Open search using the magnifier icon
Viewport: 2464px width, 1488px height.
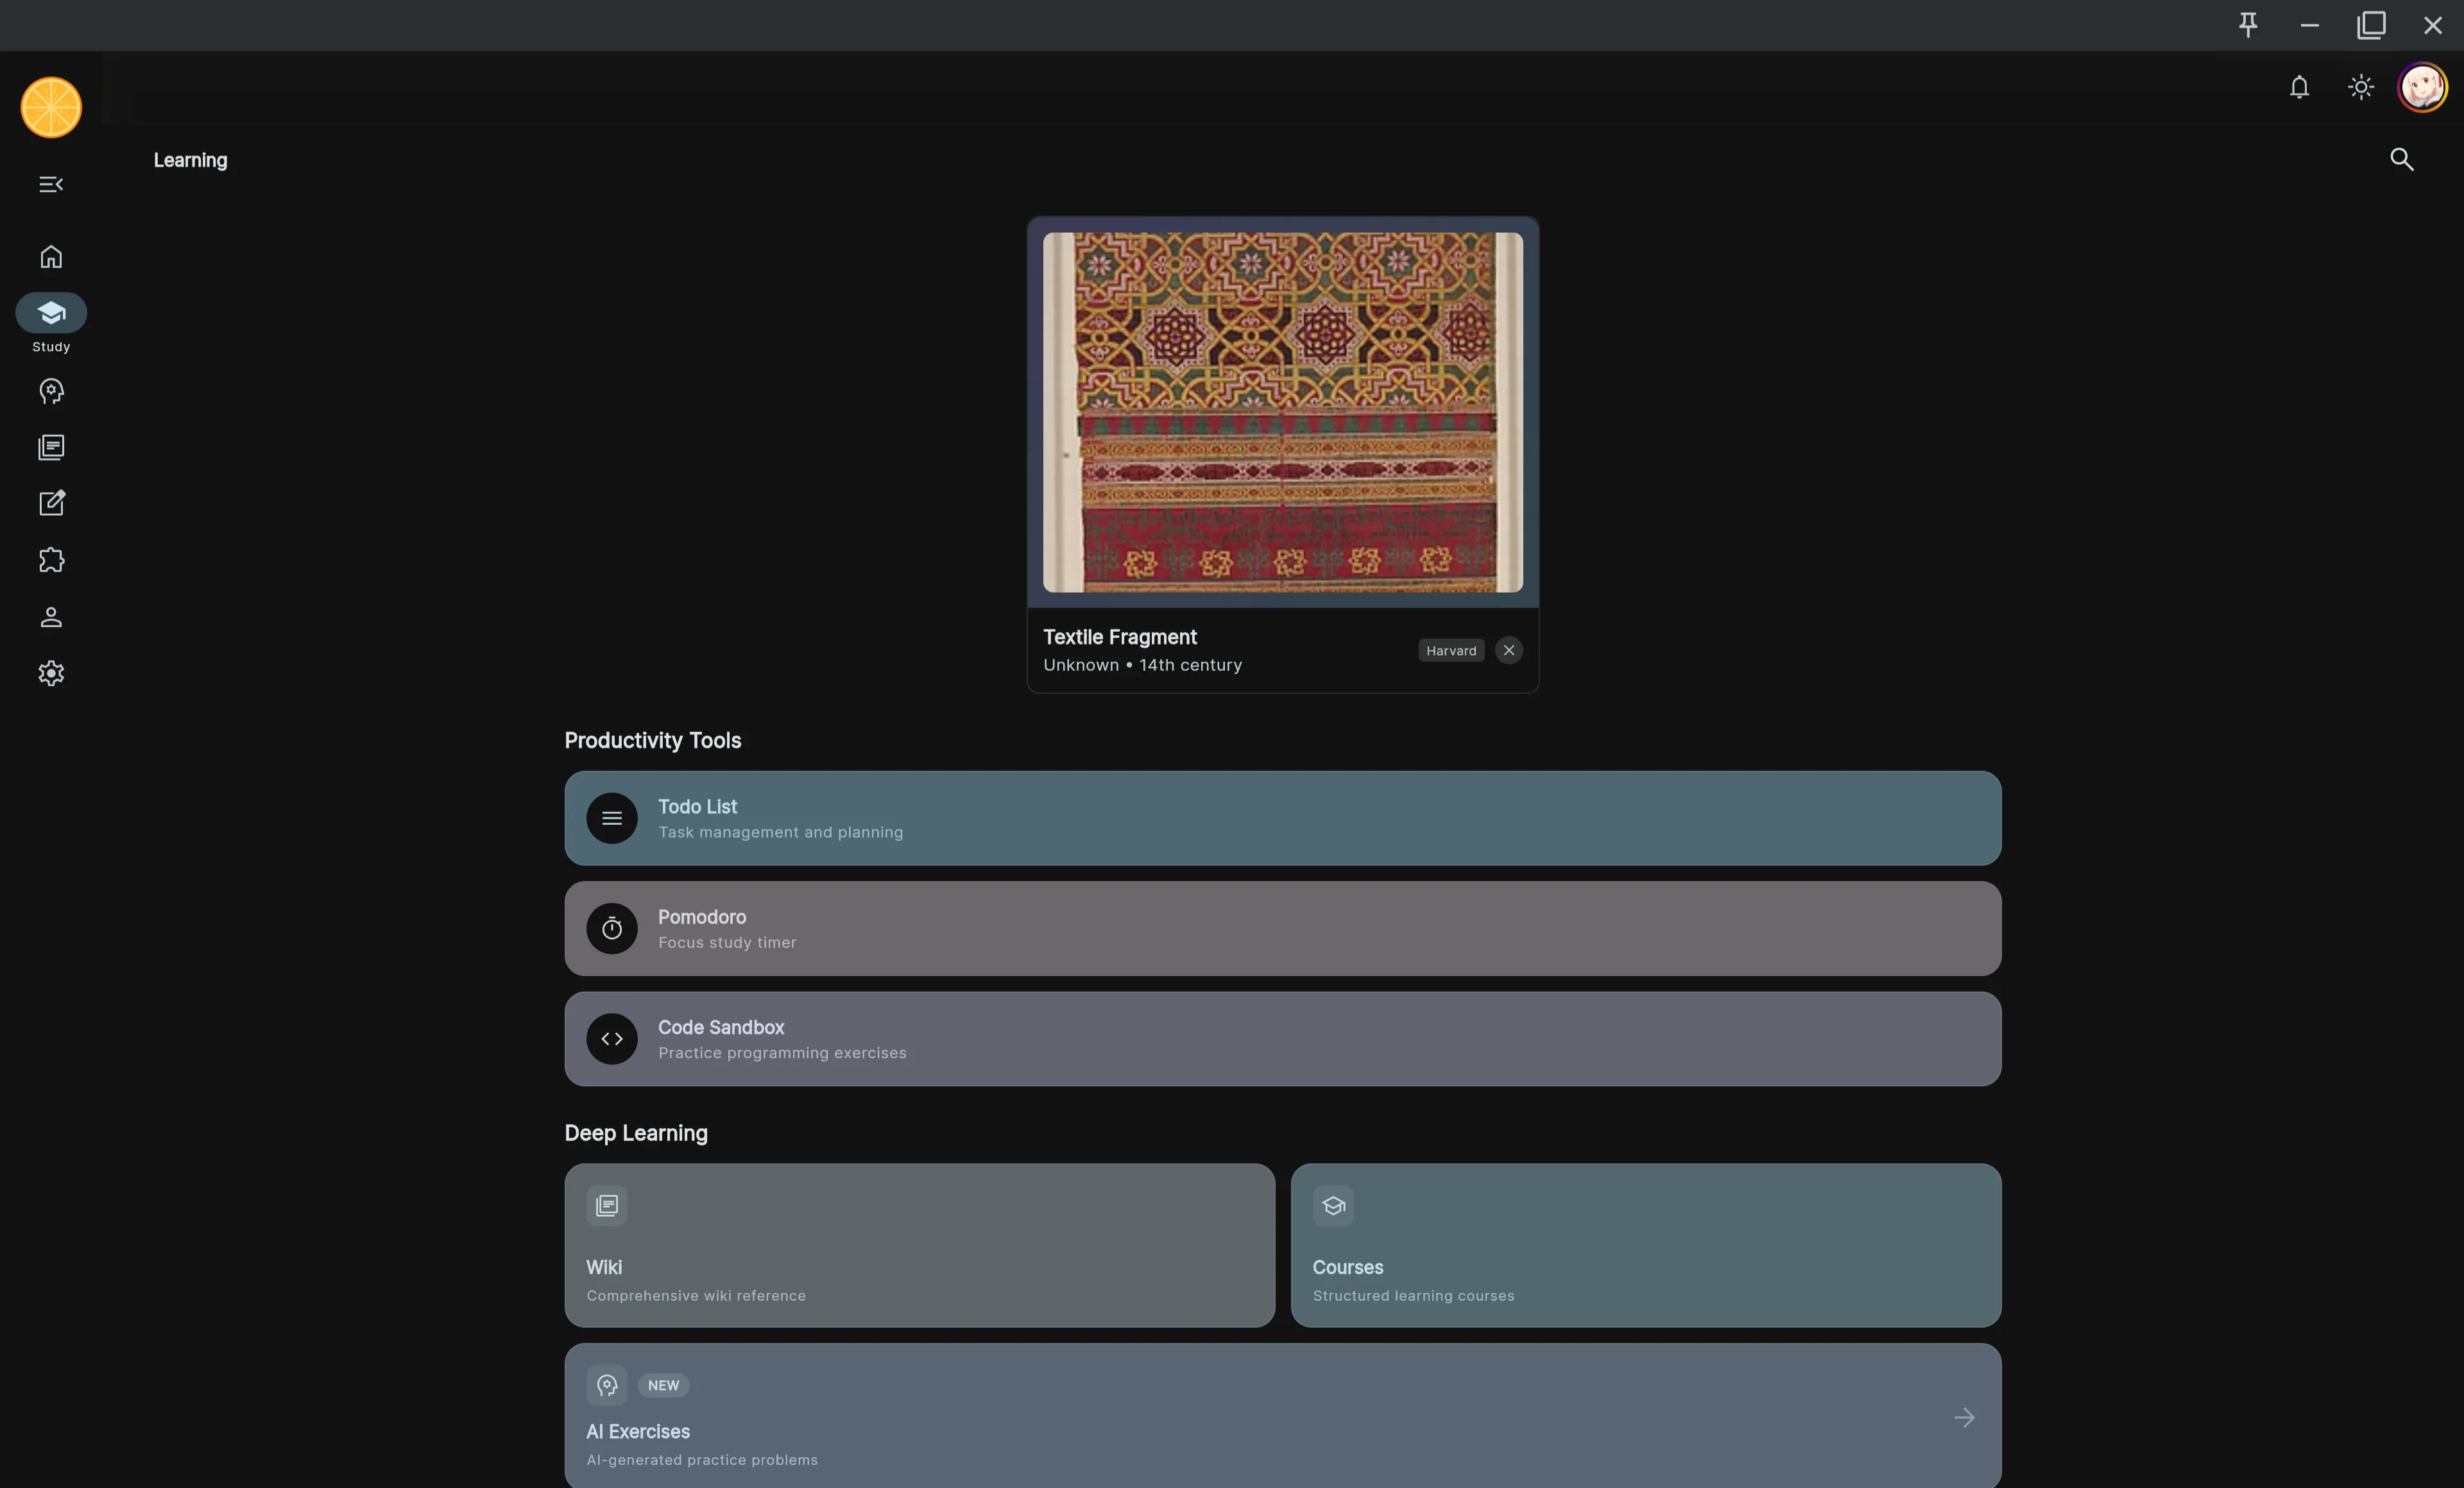click(x=2402, y=159)
